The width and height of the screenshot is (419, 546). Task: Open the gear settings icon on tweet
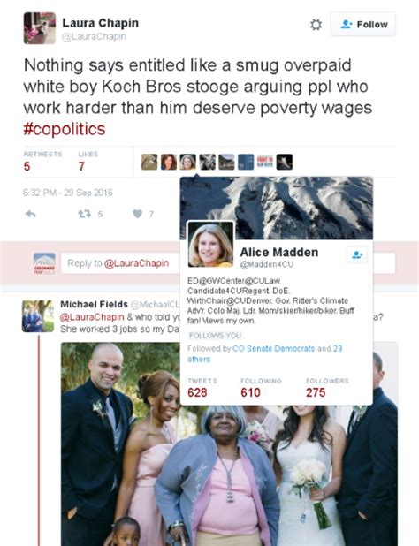point(316,25)
